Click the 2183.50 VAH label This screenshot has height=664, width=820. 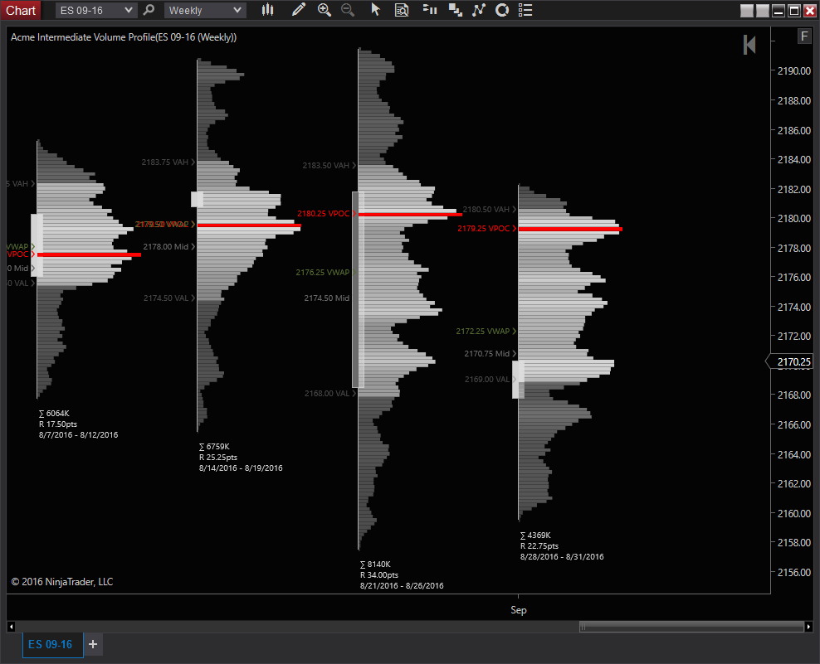(x=326, y=166)
